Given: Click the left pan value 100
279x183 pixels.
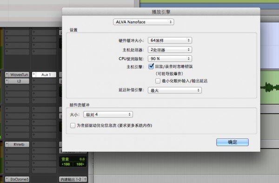Looking at the screenshot, I should [x=66, y=164].
